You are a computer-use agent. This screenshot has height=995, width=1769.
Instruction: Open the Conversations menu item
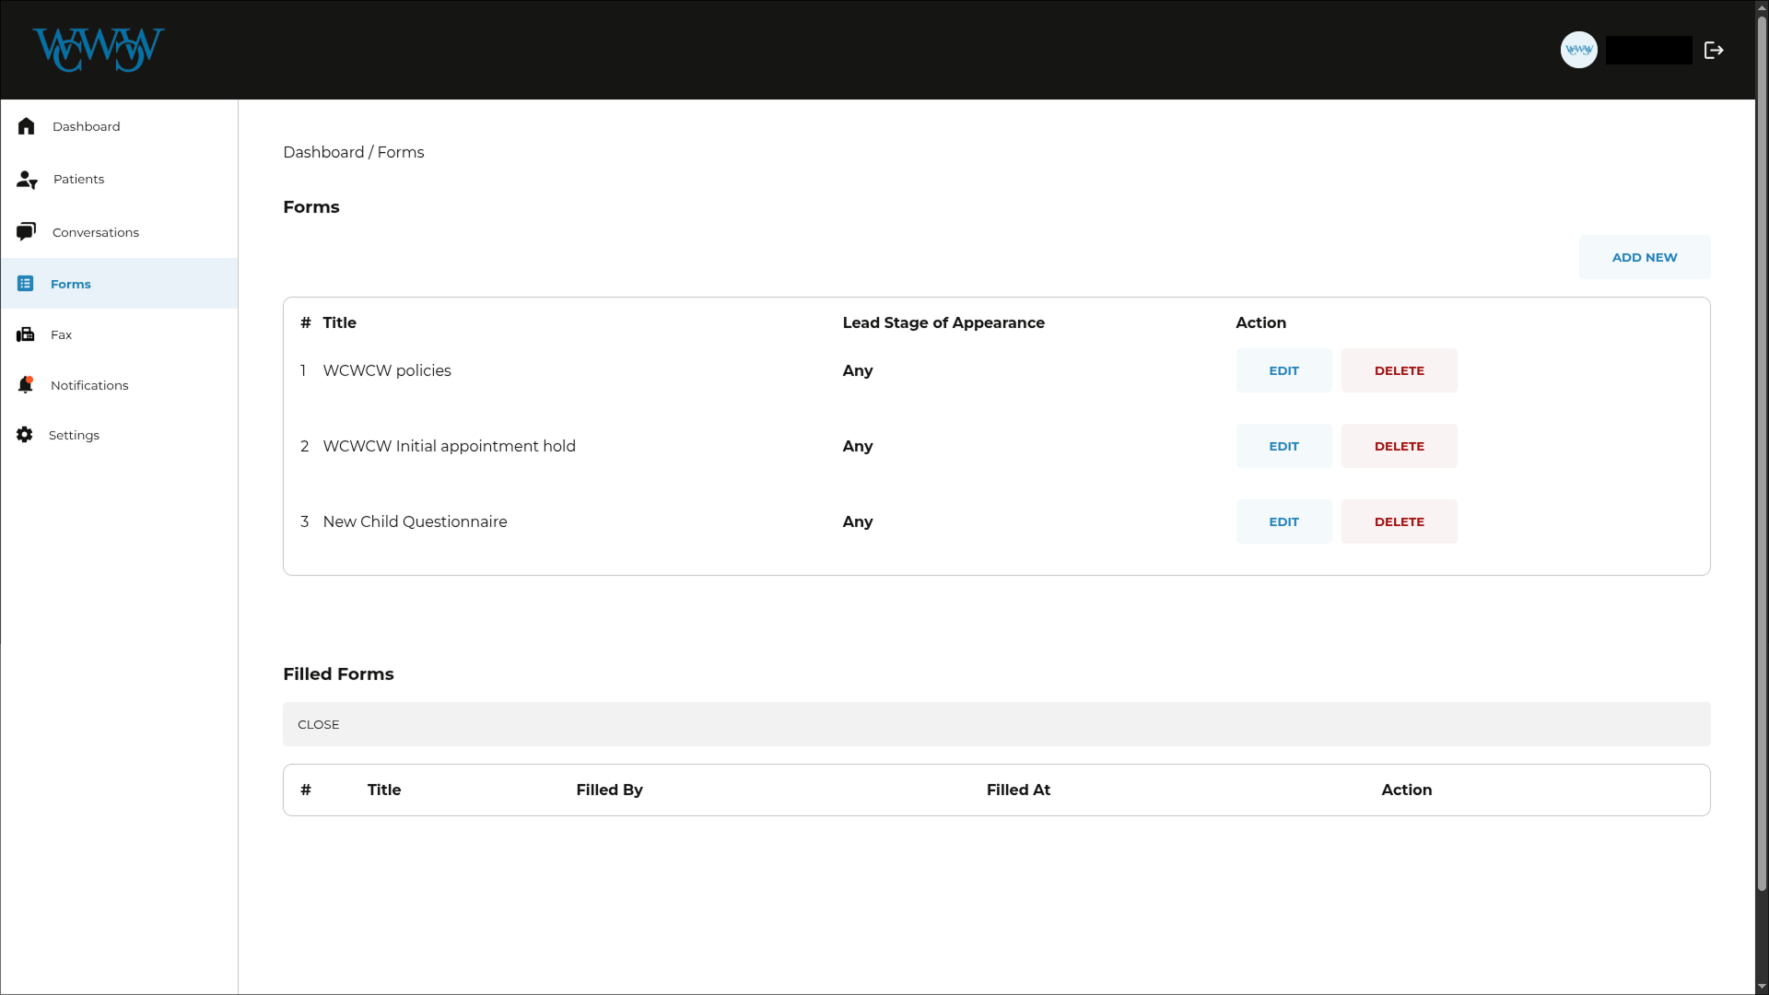coord(95,232)
